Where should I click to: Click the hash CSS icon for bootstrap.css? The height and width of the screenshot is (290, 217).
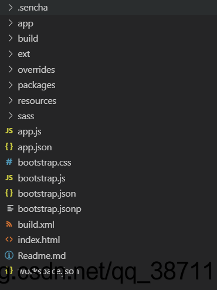(9, 162)
